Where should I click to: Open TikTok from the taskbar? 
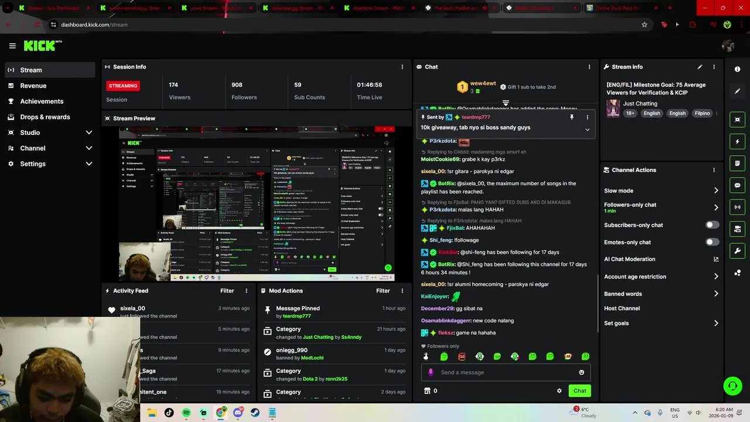click(169, 413)
